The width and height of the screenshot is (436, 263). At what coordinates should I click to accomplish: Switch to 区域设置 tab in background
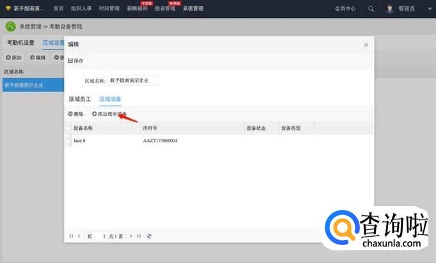pyautogui.click(x=54, y=43)
